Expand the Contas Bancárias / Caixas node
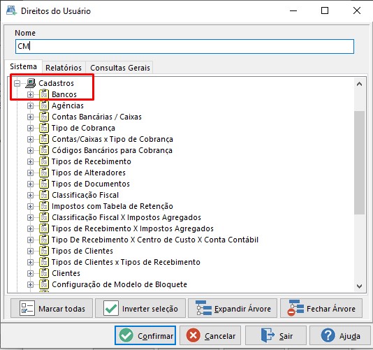The width and height of the screenshot is (373, 350). (x=30, y=117)
